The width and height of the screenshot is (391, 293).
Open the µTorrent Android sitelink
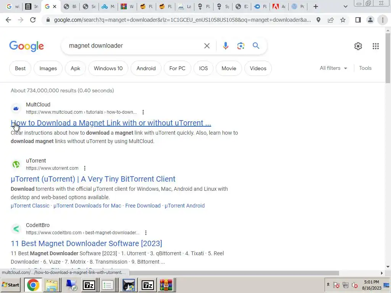(x=184, y=206)
